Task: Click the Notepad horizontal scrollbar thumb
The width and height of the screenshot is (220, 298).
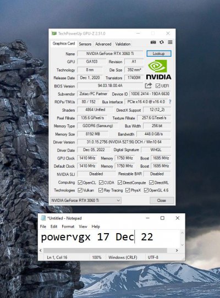Action: [105, 251]
